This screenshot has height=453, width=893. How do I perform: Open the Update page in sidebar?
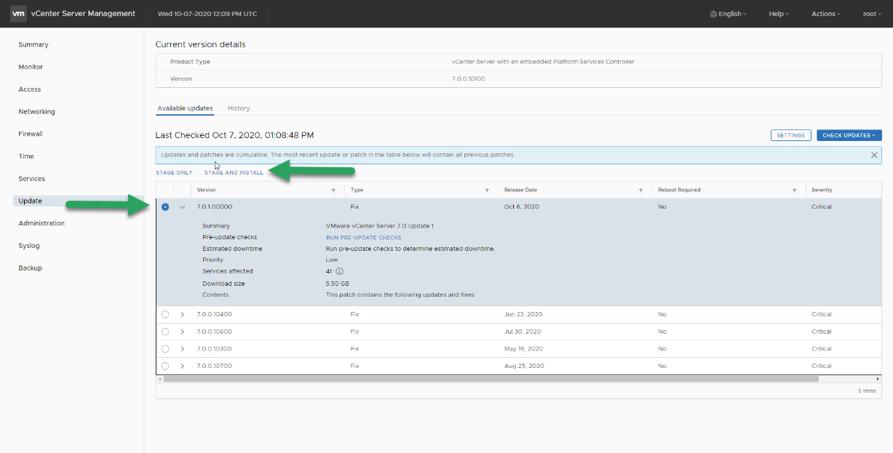tap(31, 201)
